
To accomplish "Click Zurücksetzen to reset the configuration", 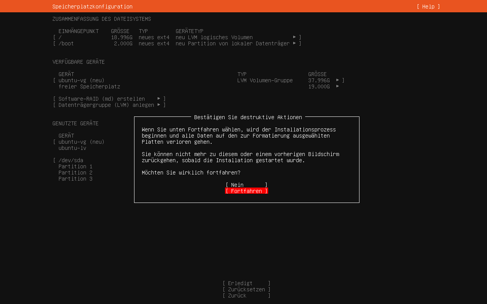I will (246, 289).
